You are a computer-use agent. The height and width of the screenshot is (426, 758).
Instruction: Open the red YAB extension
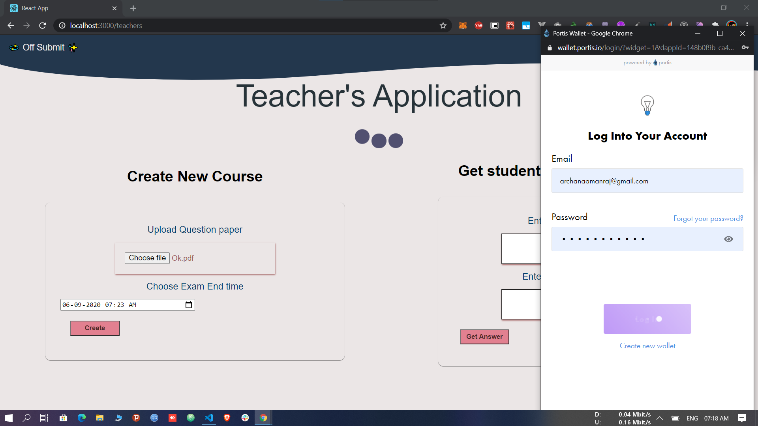[x=478, y=26]
